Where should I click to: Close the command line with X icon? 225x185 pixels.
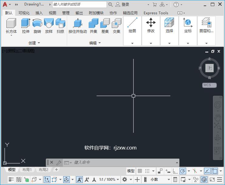pos(52,162)
